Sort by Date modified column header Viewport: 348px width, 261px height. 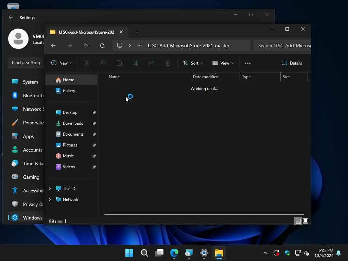click(215, 77)
